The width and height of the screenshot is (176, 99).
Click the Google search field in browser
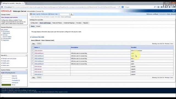(x=139, y=7)
